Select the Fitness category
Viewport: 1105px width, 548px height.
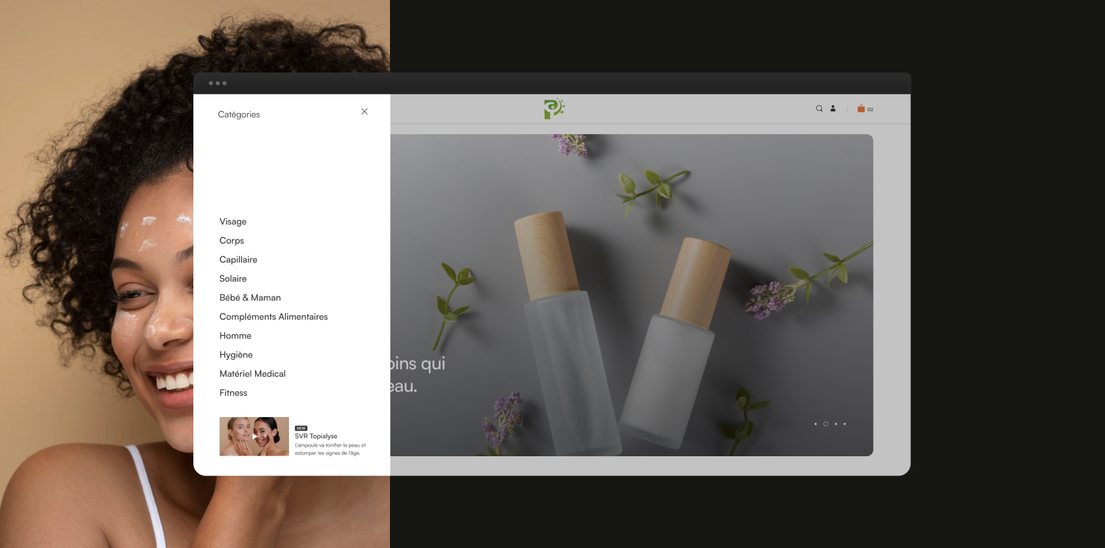tap(233, 393)
